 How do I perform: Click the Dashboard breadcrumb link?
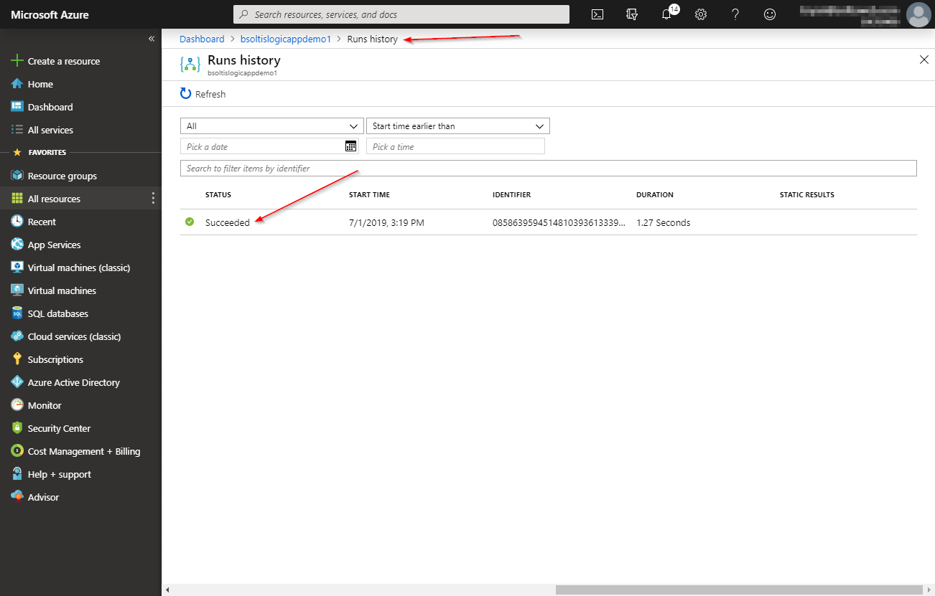[x=202, y=39]
